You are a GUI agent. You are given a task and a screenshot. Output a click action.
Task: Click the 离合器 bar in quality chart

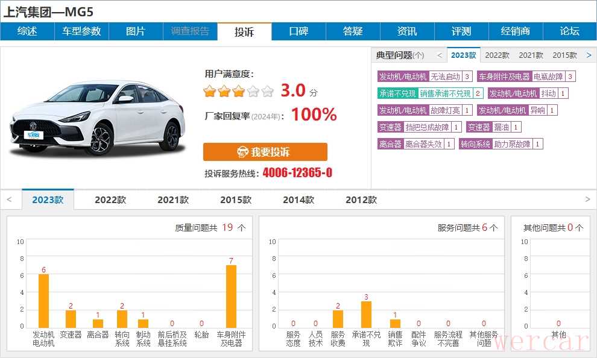coord(98,324)
